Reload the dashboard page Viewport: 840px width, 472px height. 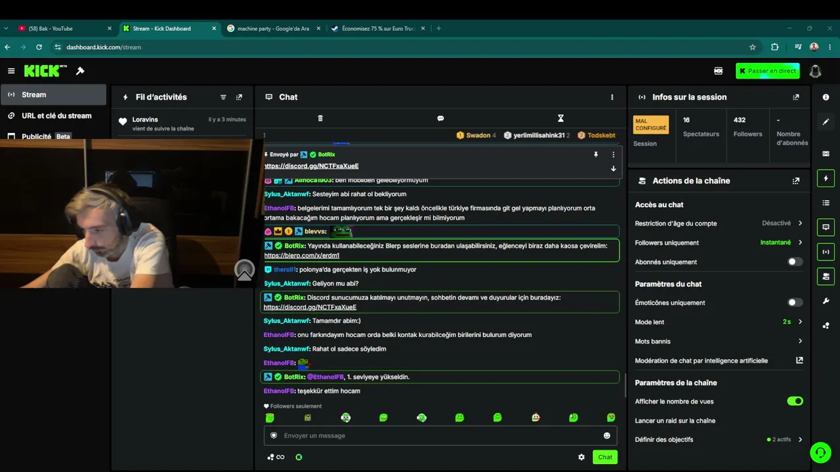click(39, 47)
